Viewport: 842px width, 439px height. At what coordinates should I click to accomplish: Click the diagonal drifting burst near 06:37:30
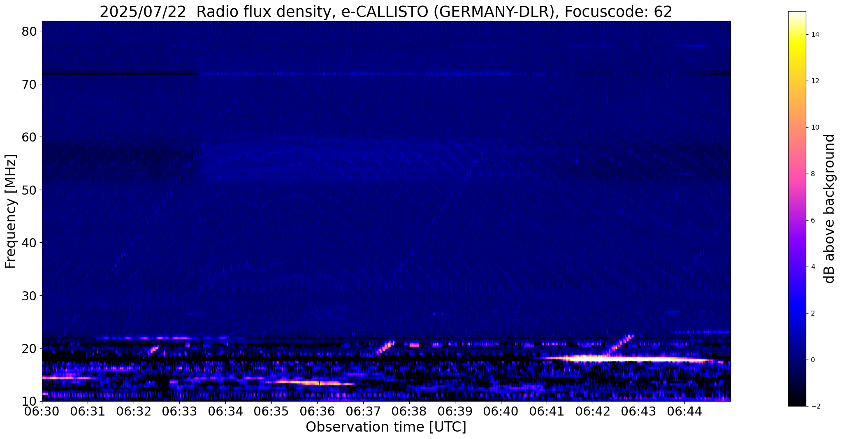(x=385, y=347)
